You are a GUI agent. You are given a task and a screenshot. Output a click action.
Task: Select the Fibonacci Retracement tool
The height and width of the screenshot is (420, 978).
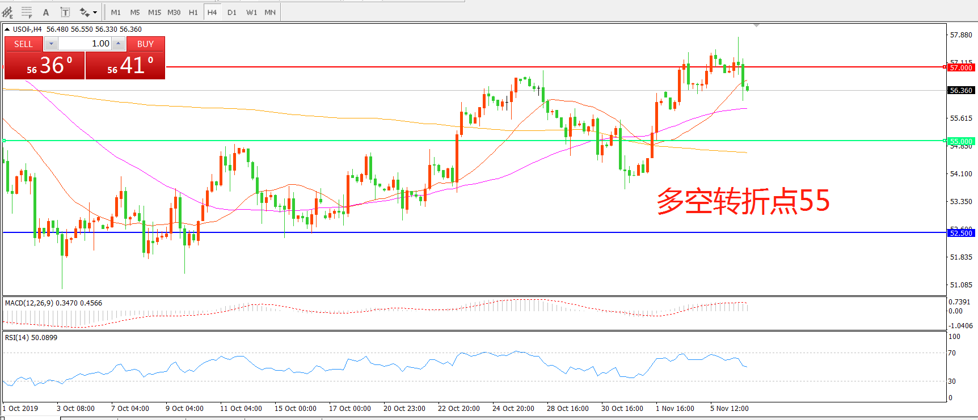[26, 12]
